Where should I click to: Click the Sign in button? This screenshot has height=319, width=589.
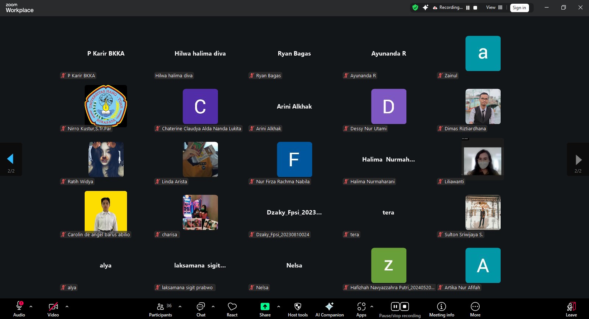pyautogui.click(x=519, y=8)
